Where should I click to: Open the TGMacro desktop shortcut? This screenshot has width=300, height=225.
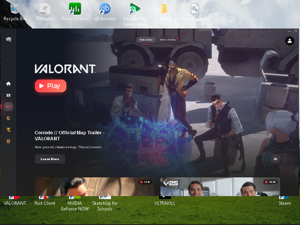[45, 12]
